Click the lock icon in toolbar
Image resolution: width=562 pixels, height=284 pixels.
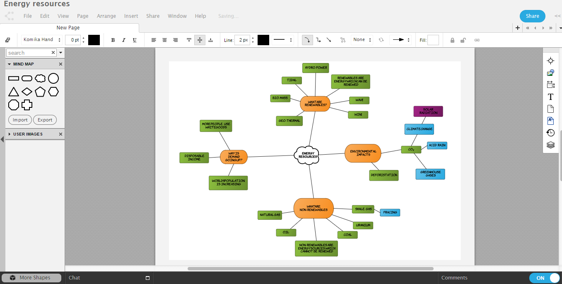point(452,40)
